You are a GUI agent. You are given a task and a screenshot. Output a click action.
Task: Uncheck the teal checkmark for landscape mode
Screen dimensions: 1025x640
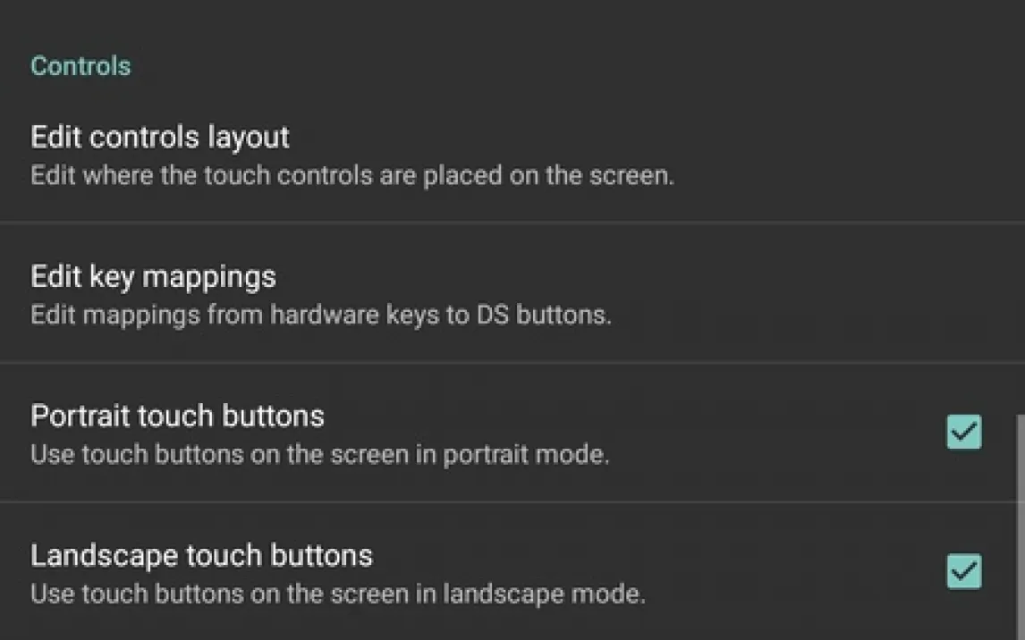(x=964, y=571)
